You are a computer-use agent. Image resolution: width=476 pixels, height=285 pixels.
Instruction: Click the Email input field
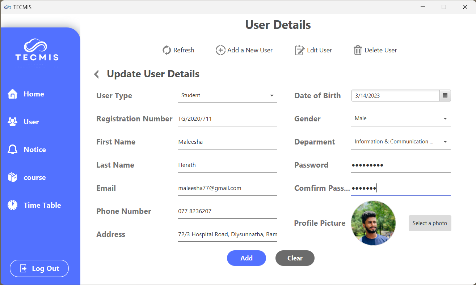point(227,188)
